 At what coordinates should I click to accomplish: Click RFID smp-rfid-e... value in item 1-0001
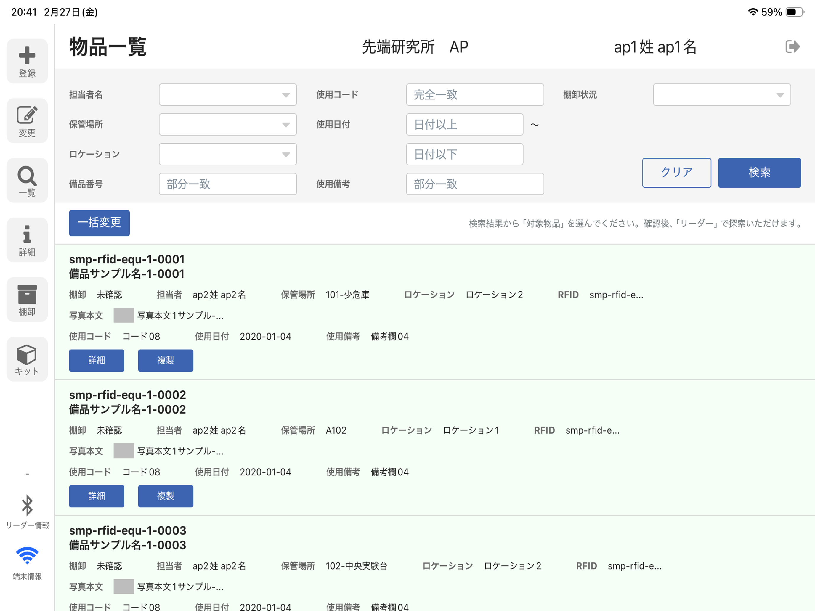click(x=616, y=295)
